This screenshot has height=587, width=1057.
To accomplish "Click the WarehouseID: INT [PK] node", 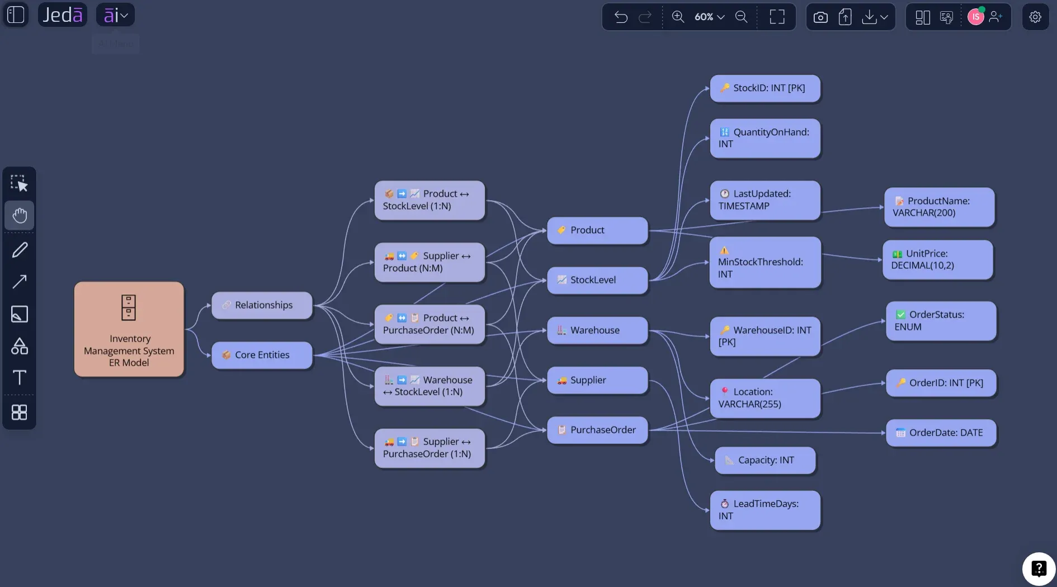I will tap(765, 337).
